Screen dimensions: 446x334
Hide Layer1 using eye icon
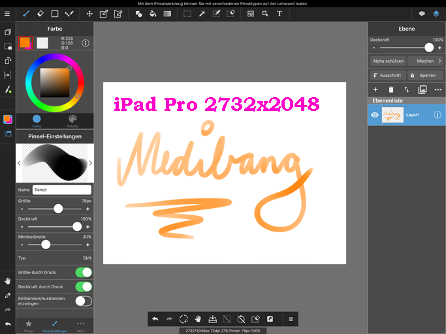point(375,115)
